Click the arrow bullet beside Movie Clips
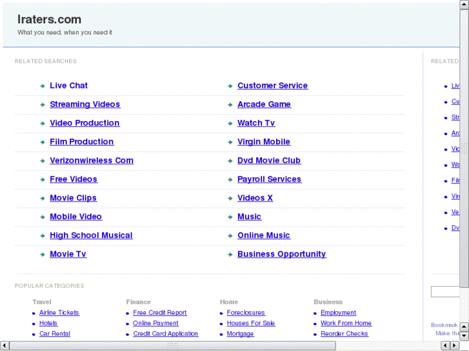Viewport: 469px width, 351px height. tap(43, 198)
